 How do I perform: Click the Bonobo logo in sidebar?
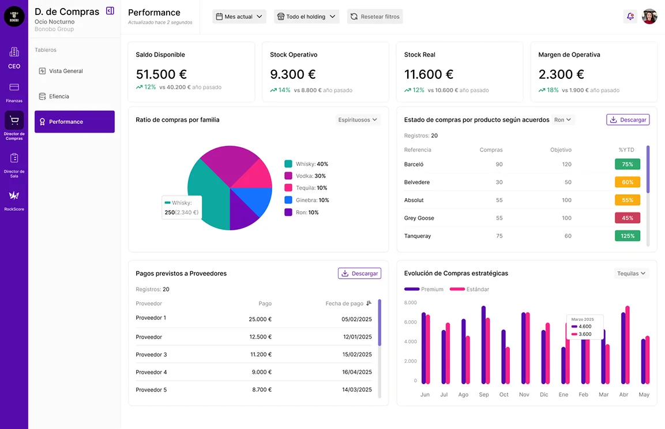(14, 17)
